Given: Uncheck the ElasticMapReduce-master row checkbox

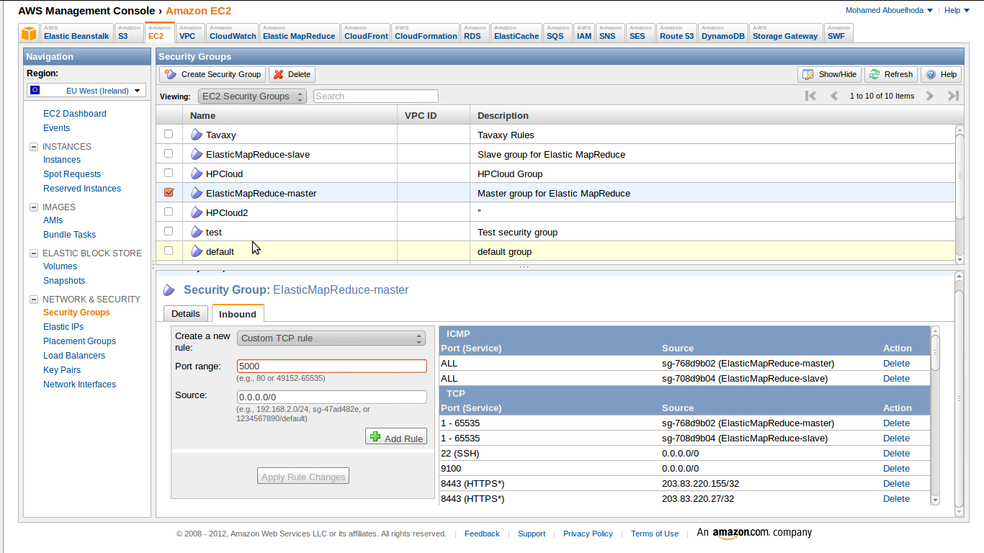Looking at the screenshot, I should (169, 192).
